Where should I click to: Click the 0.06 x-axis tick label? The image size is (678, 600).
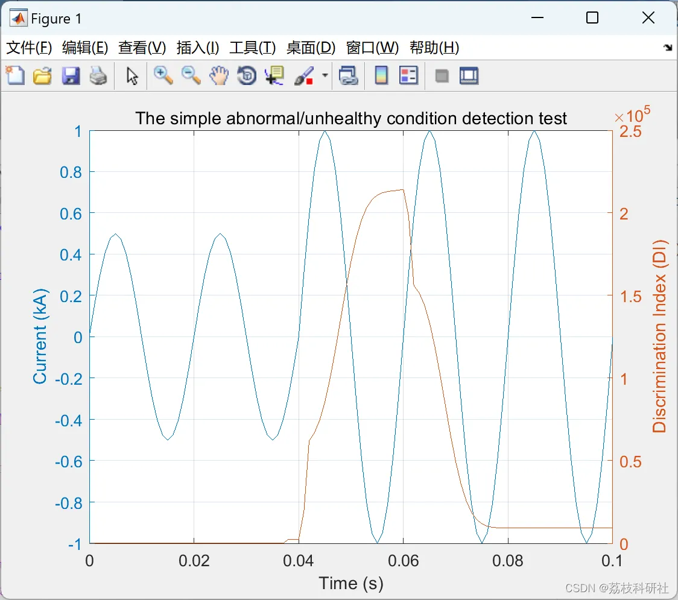point(403,561)
